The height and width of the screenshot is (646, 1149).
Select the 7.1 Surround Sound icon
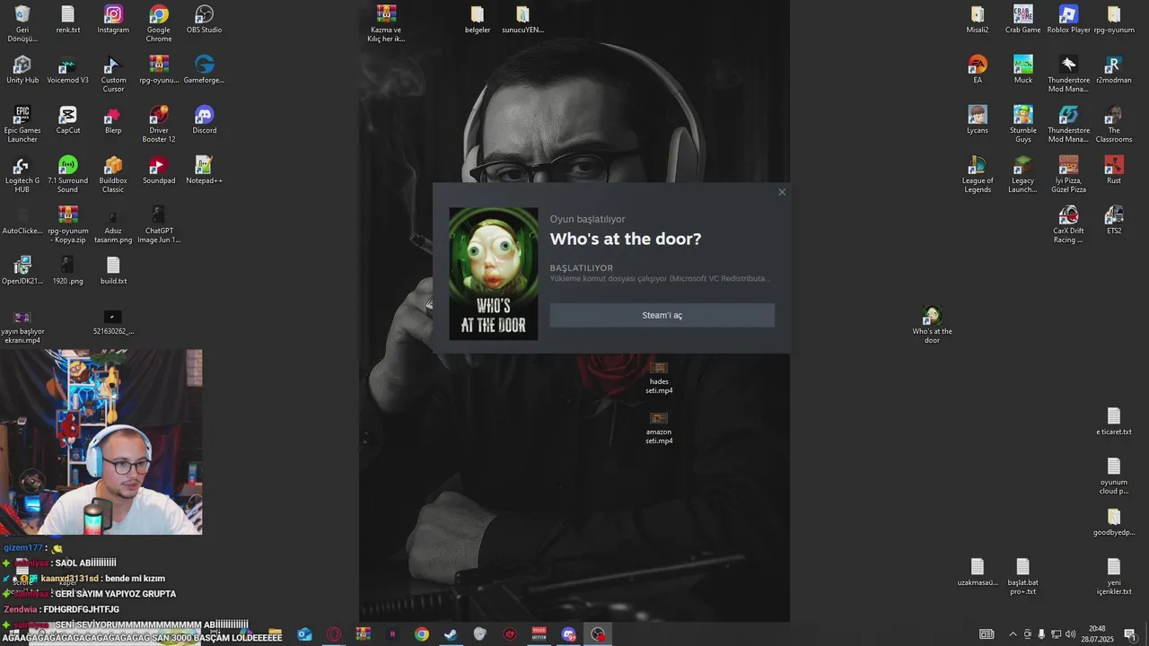click(x=68, y=174)
